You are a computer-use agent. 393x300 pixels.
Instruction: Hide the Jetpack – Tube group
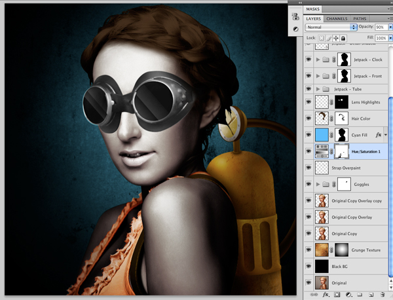point(309,89)
